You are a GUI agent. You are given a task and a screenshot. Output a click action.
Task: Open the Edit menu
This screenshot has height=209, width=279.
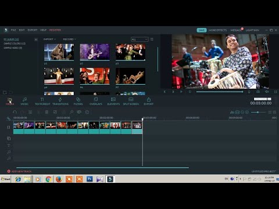coord(22,30)
